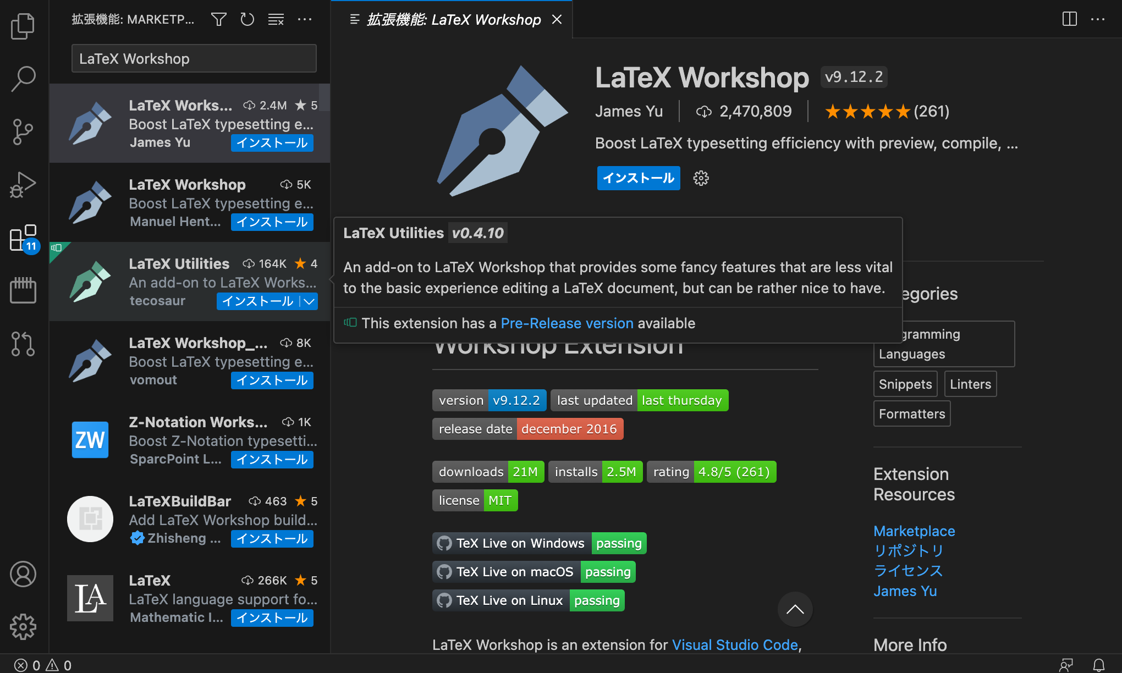1122x673 pixels.
Task: Click the LaTeX Workshop search input field
Action: pyautogui.click(x=193, y=58)
